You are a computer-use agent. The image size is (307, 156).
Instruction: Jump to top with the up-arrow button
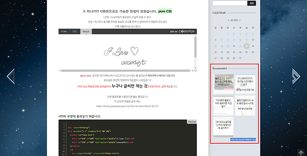point(301,153)
